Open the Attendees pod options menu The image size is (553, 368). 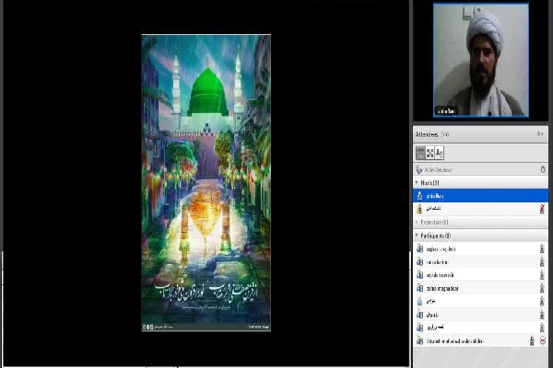click(x=539, y=134)
